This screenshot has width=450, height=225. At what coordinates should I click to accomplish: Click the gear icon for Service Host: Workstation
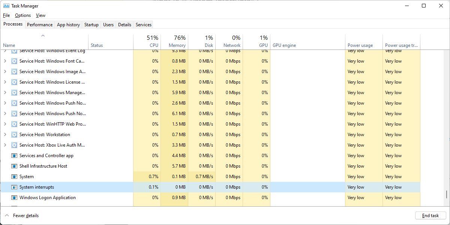pyautogui.click(x=14, y=135)
